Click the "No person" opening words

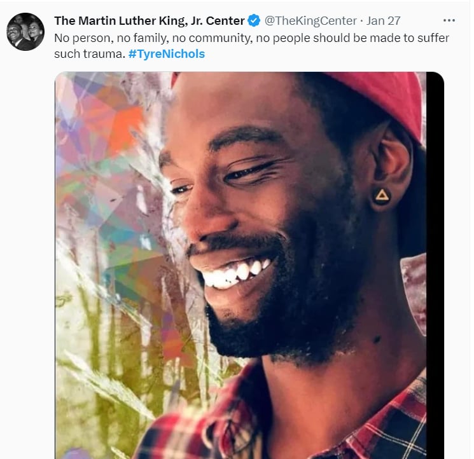click(x=82, y=38)
